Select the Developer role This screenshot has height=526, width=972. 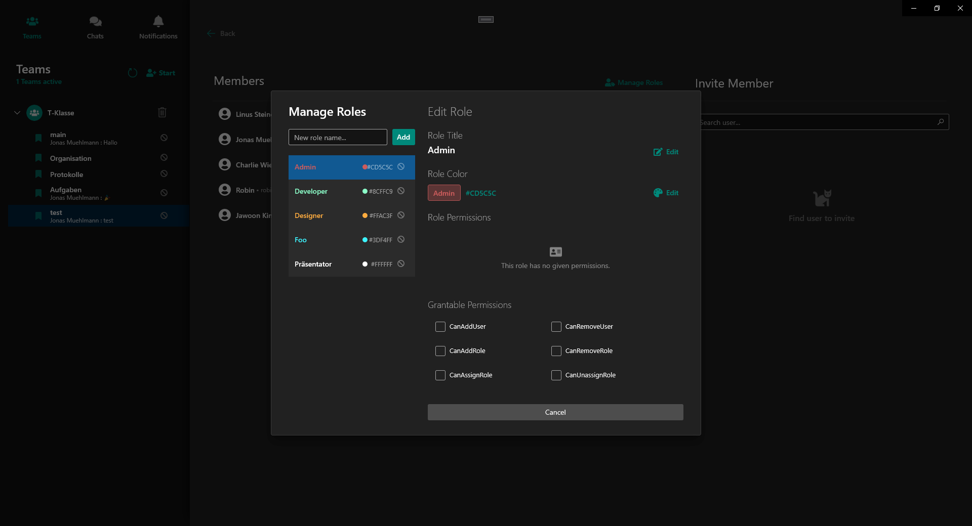(x=352, y=191)
